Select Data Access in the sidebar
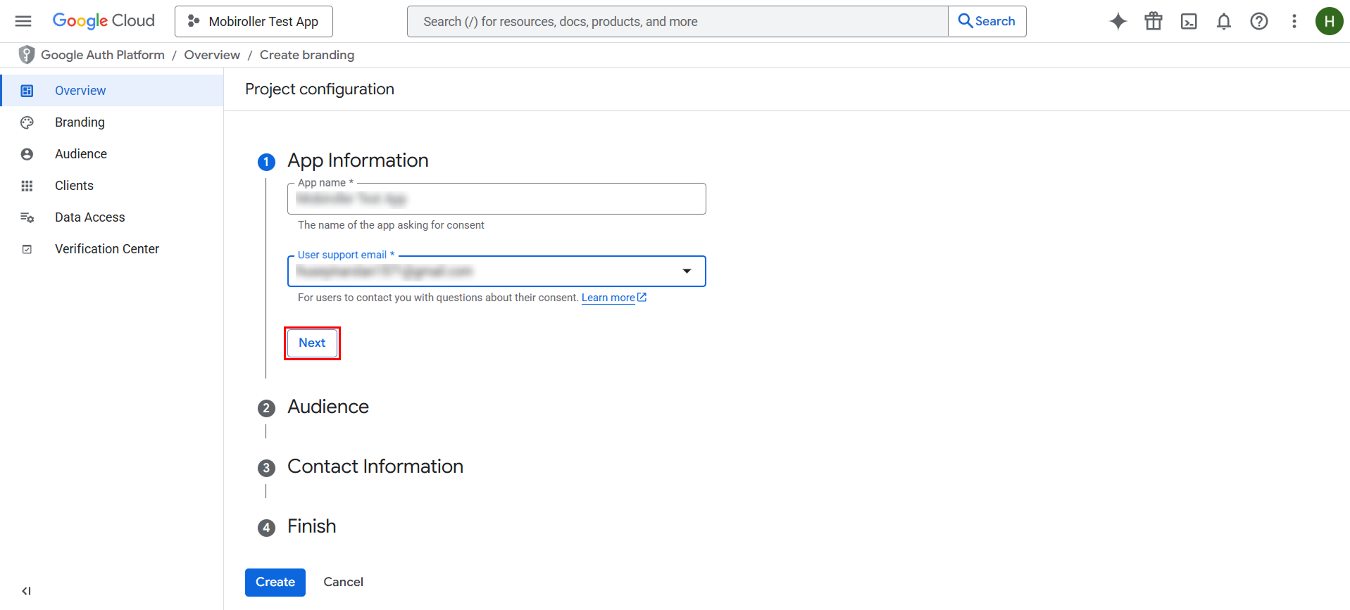This screenshot has width=1350, height=610. pyautogui.click(x=112, y=217)
